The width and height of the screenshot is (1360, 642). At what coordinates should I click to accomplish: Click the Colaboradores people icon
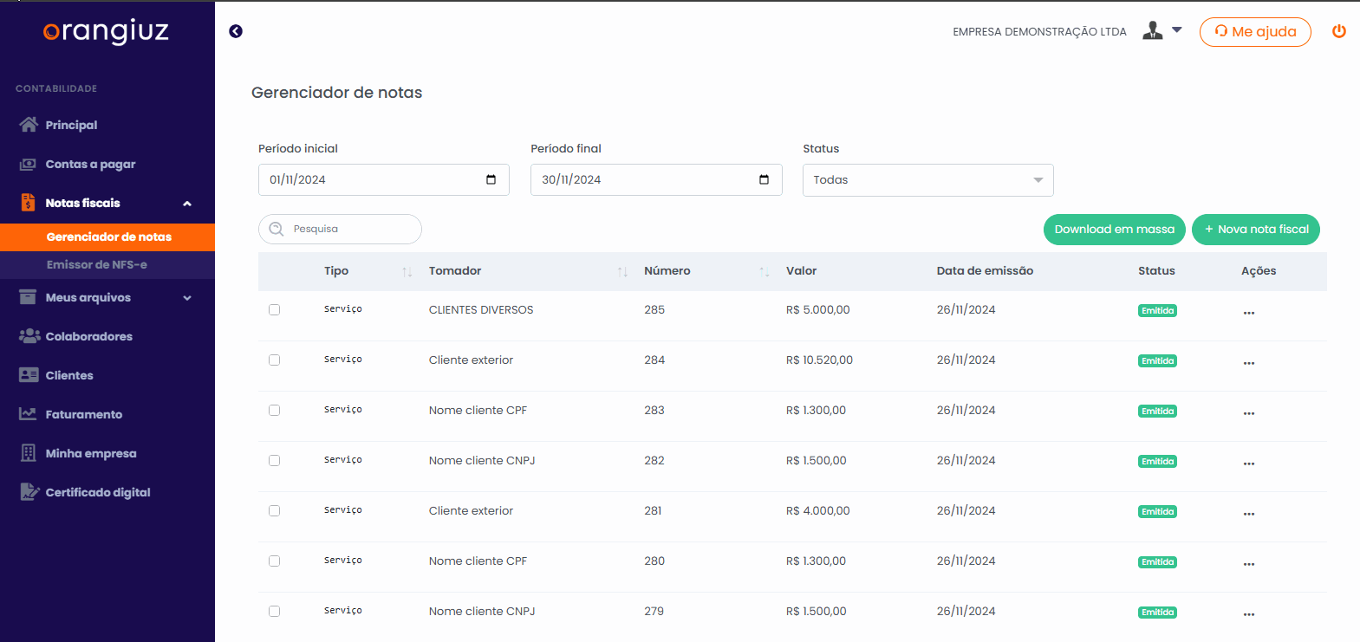point(29,336)
